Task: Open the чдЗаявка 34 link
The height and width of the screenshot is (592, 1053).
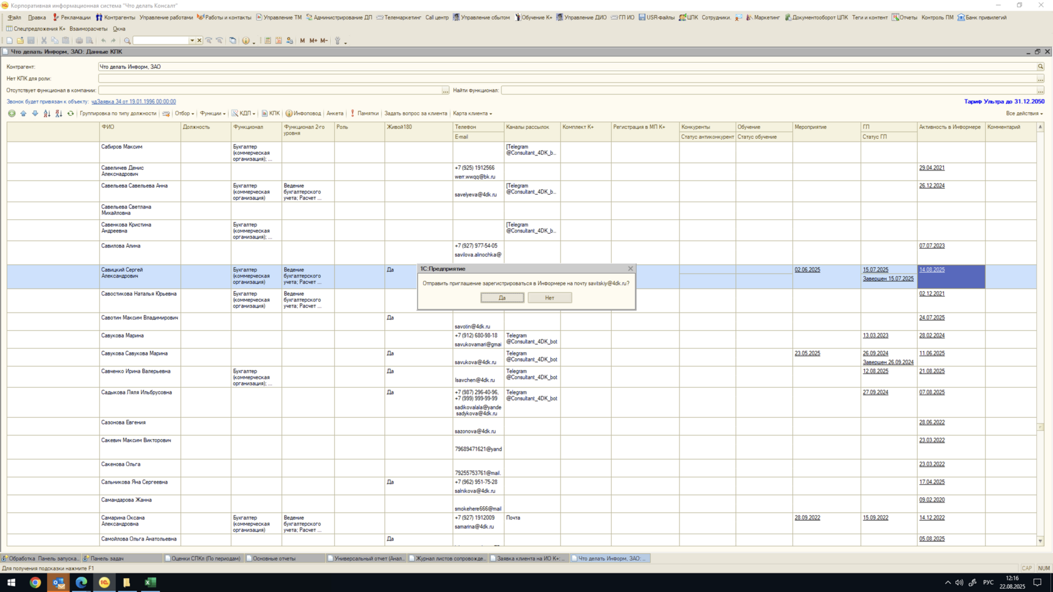Action: pyautogui.click(x=134, y=101)
